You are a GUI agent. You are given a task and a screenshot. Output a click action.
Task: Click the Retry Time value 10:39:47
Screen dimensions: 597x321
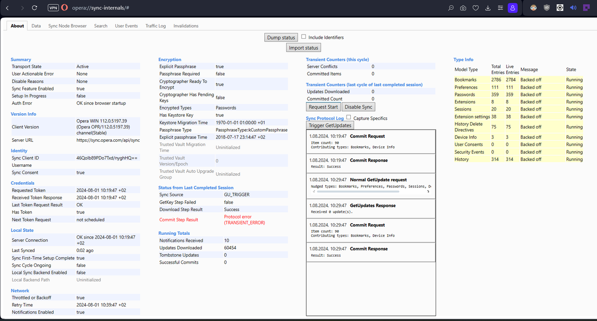point(101,305)
